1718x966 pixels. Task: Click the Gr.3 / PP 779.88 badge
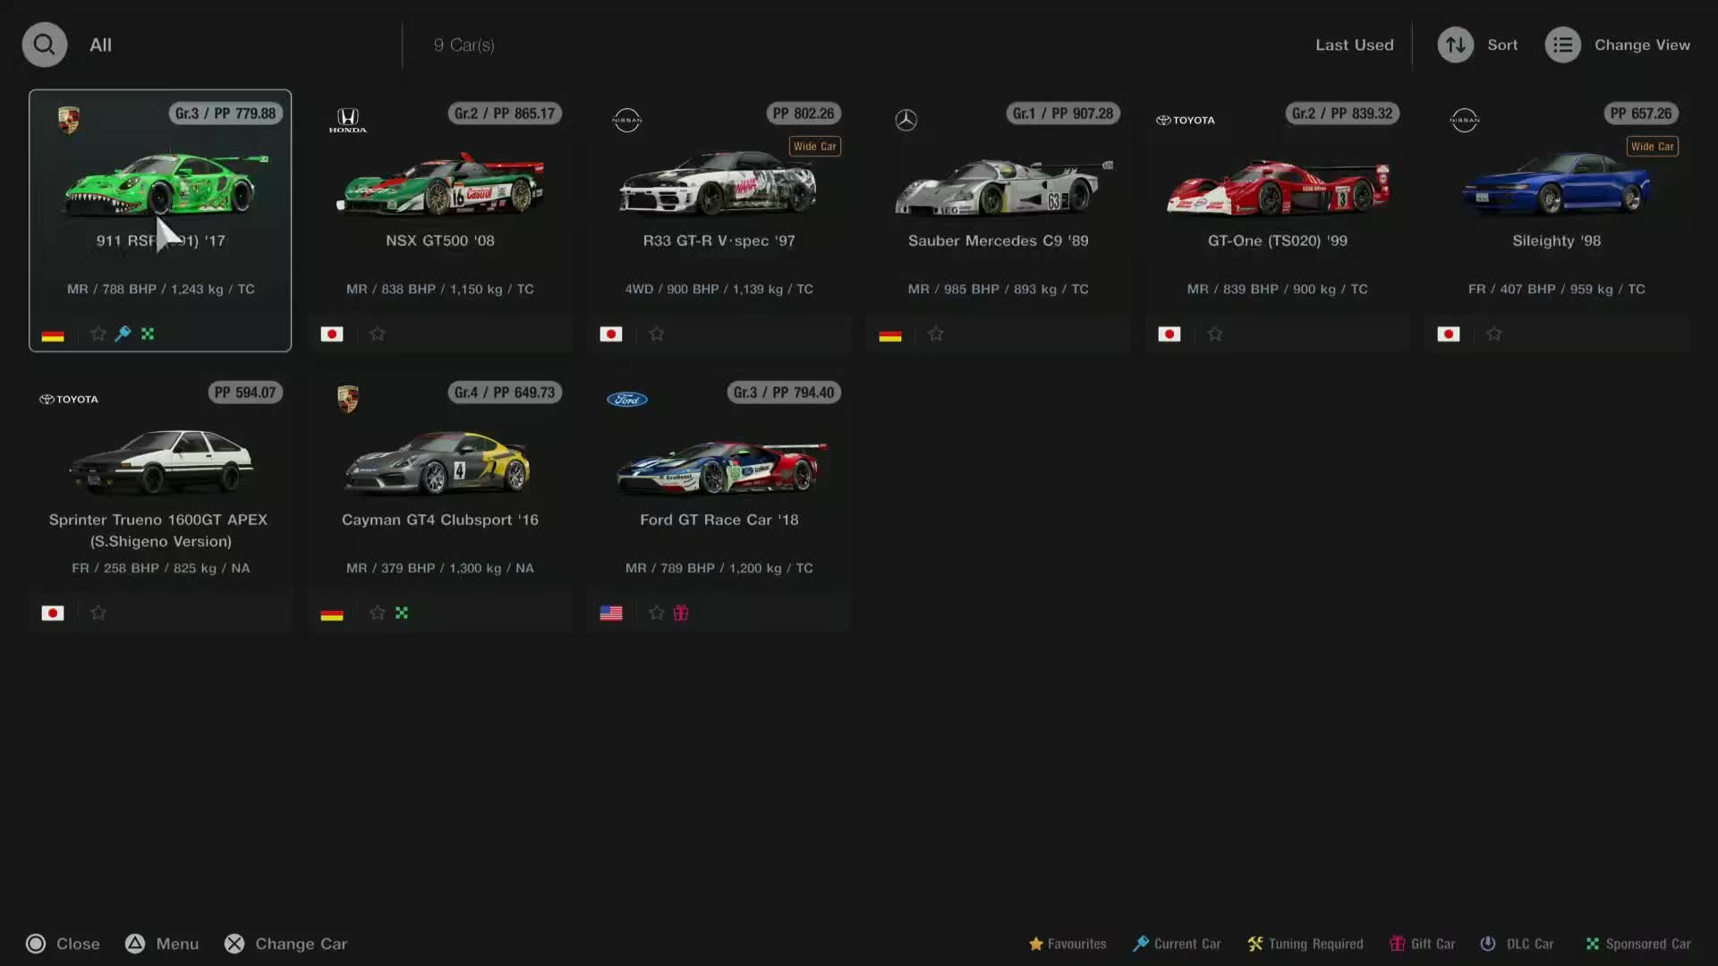(225, 114)
